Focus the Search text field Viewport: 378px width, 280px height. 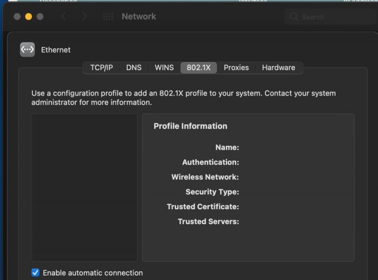tap(331, 17)
